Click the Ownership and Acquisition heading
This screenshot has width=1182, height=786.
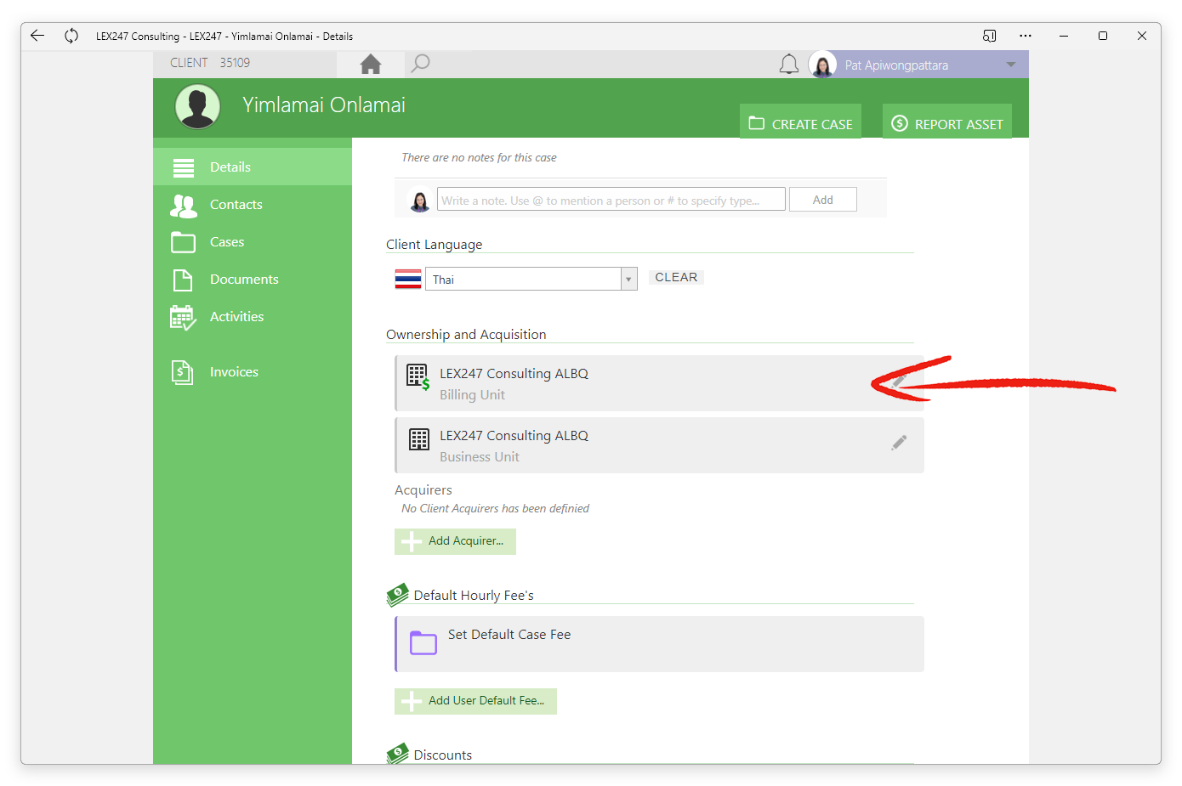tap(466, 335)
